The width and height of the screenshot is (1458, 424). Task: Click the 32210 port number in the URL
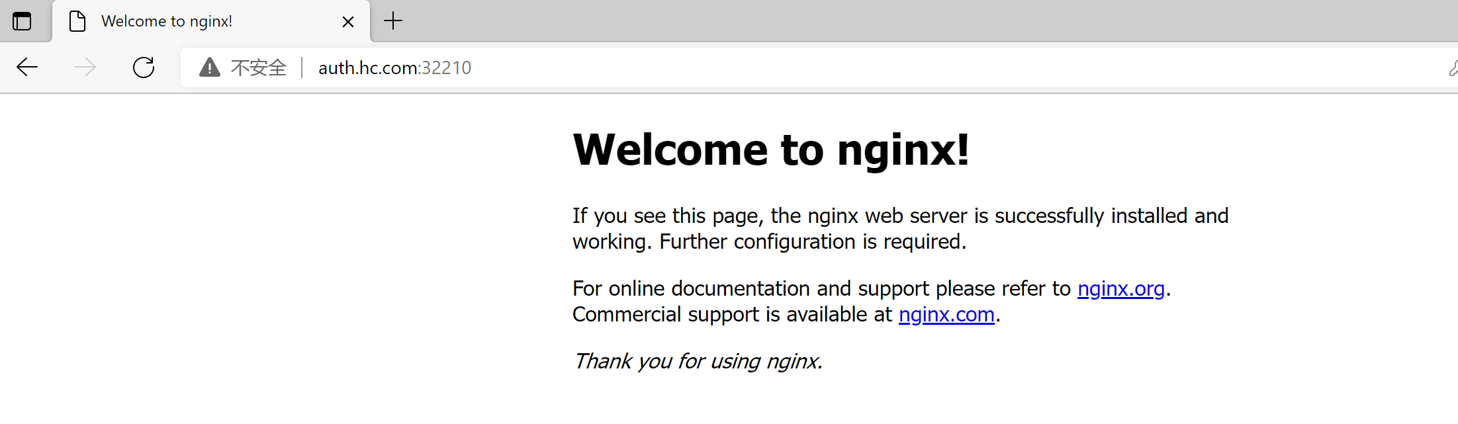pyautogui.click(x=447, y=67)
